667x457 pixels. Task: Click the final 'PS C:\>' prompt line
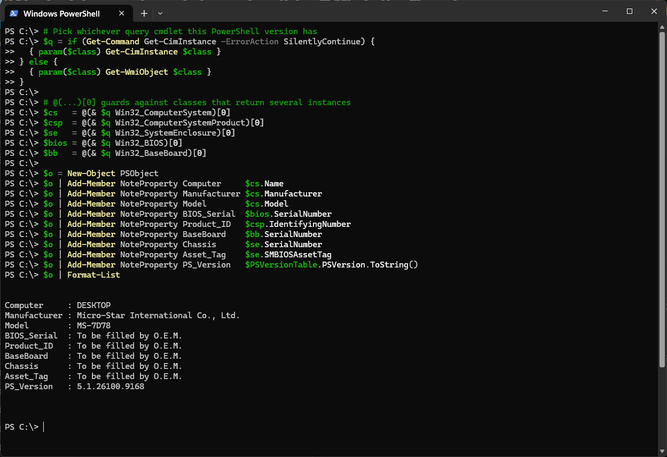click(21, 427)
